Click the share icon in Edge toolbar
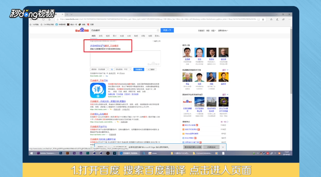Viewport: 321px width, 177px height. click(x=283, y=19)
